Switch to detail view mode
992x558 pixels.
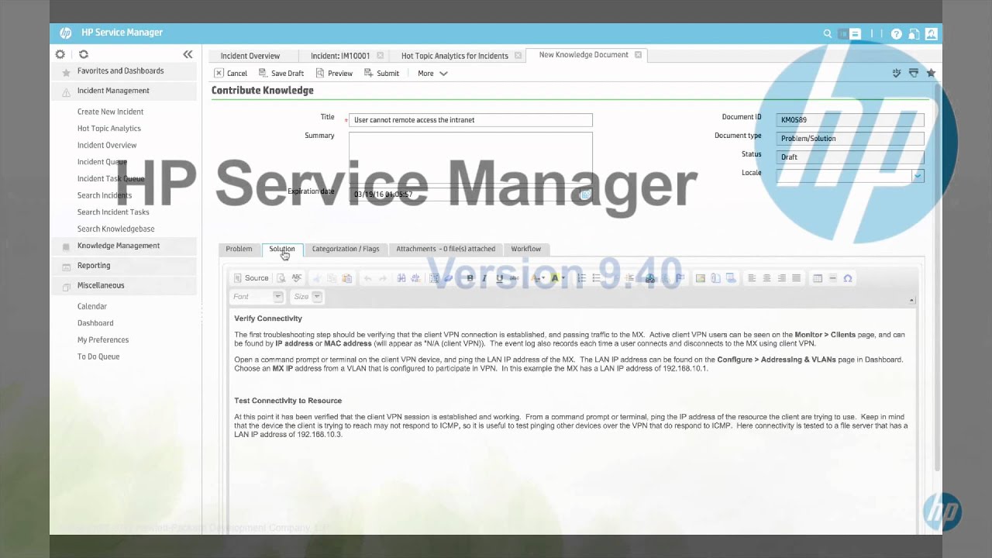point(855,33)
